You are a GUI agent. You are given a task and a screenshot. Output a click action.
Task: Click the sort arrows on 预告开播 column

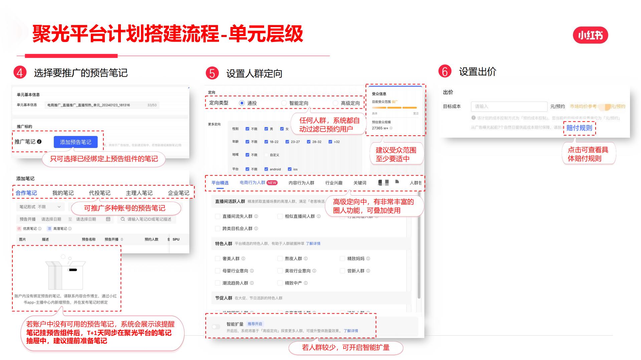[x=122, y=239]
